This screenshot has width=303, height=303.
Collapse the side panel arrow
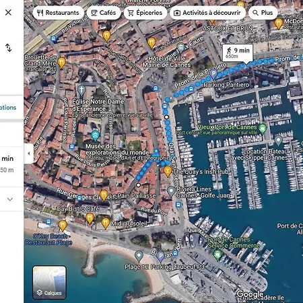click(x=29, y=154)
